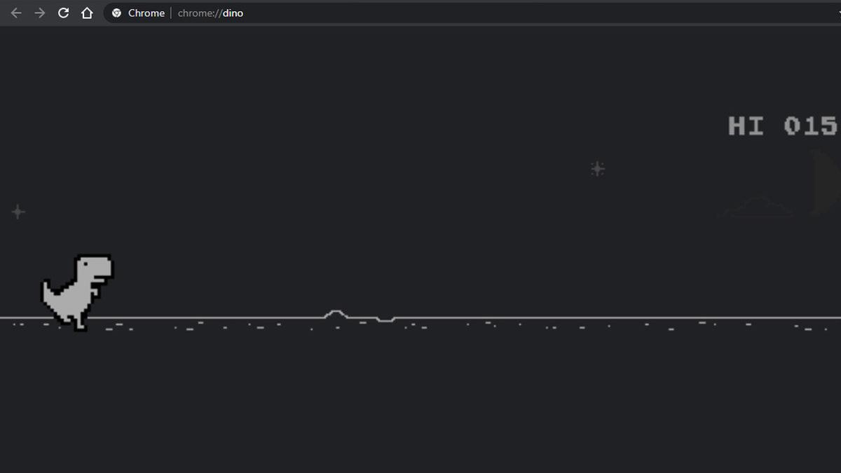Go to the home page

[x=87, y=13]
